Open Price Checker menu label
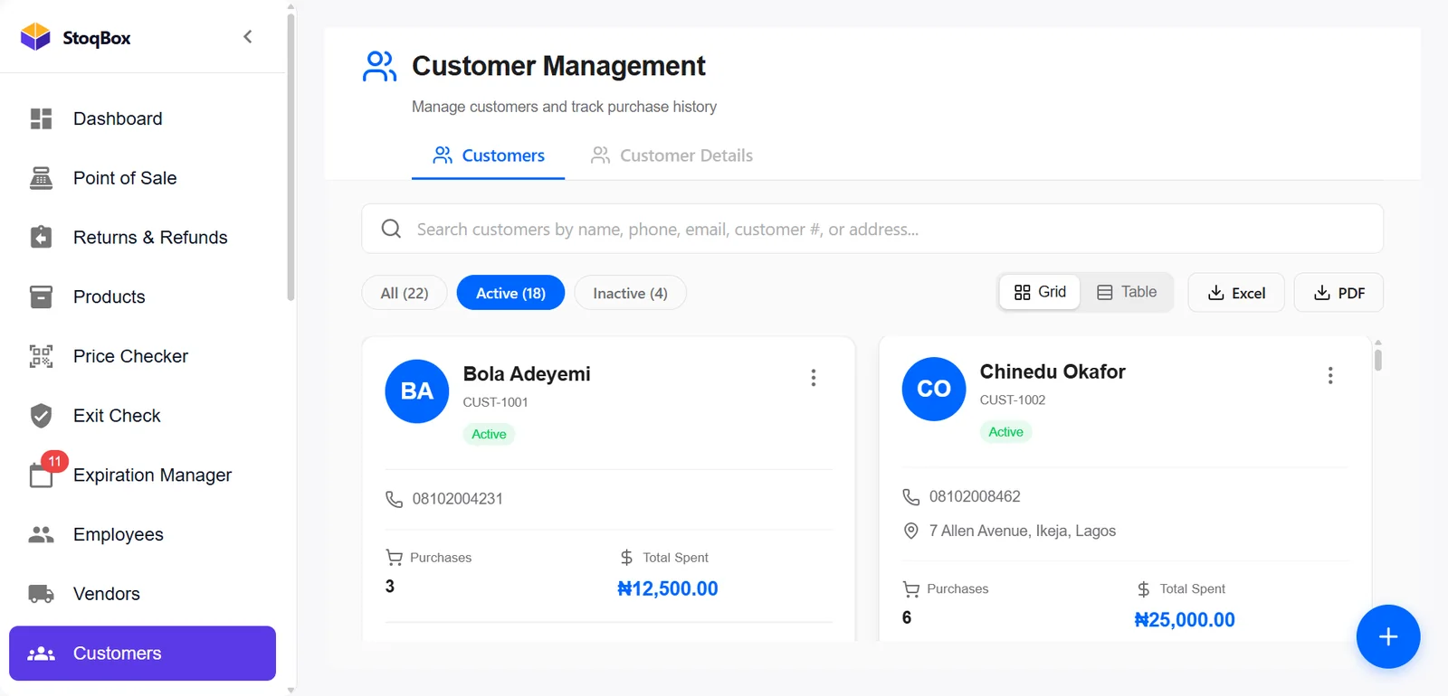This screenshot has height=696, width=1448. click(130, 356)
